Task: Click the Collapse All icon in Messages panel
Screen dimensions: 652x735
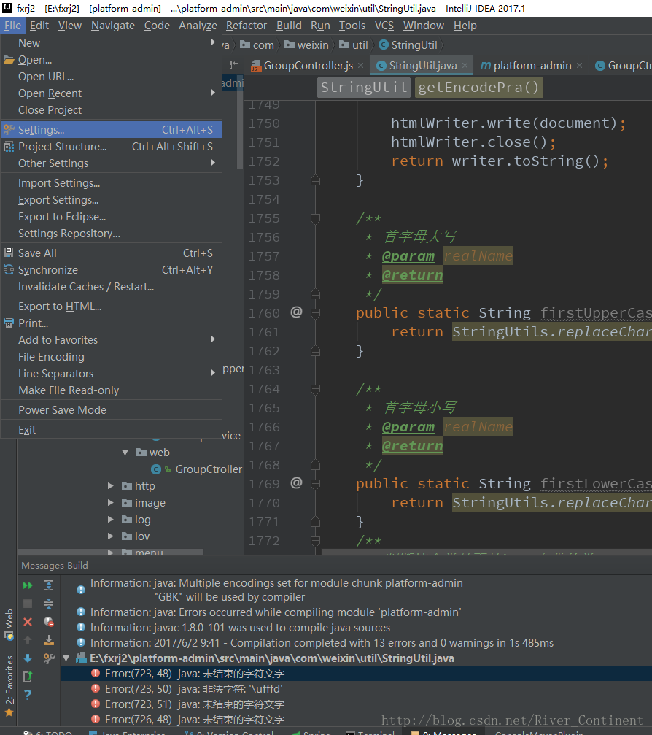Action: (x=49, y=604)
